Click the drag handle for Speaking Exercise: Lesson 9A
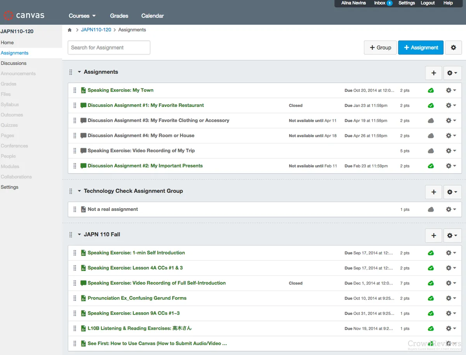Image resolution: width=466 pixels, height=355 pixels. click(x=75, y=313)
